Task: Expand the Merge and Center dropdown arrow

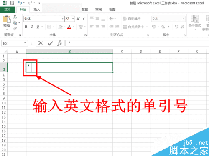Action: tap(147, 27)
